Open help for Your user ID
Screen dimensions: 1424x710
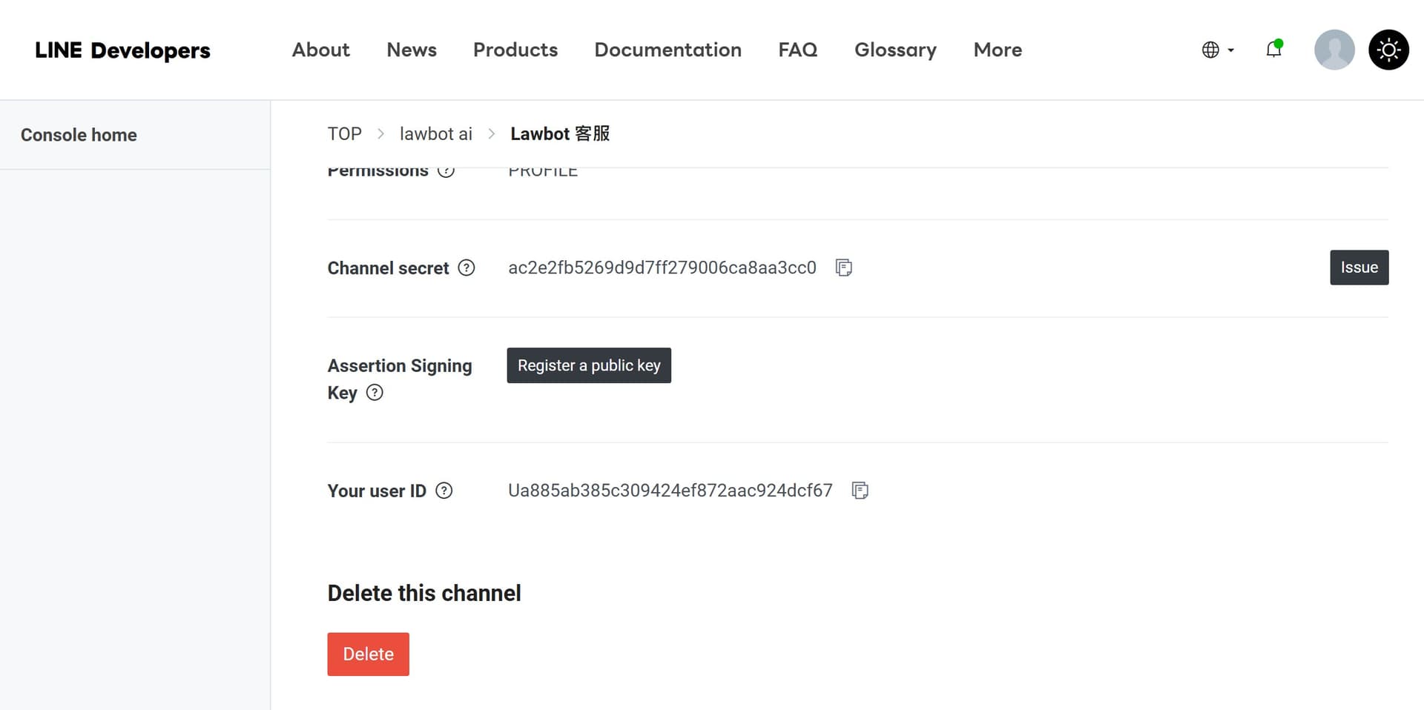pyautogui.click(x=444, y=491)
